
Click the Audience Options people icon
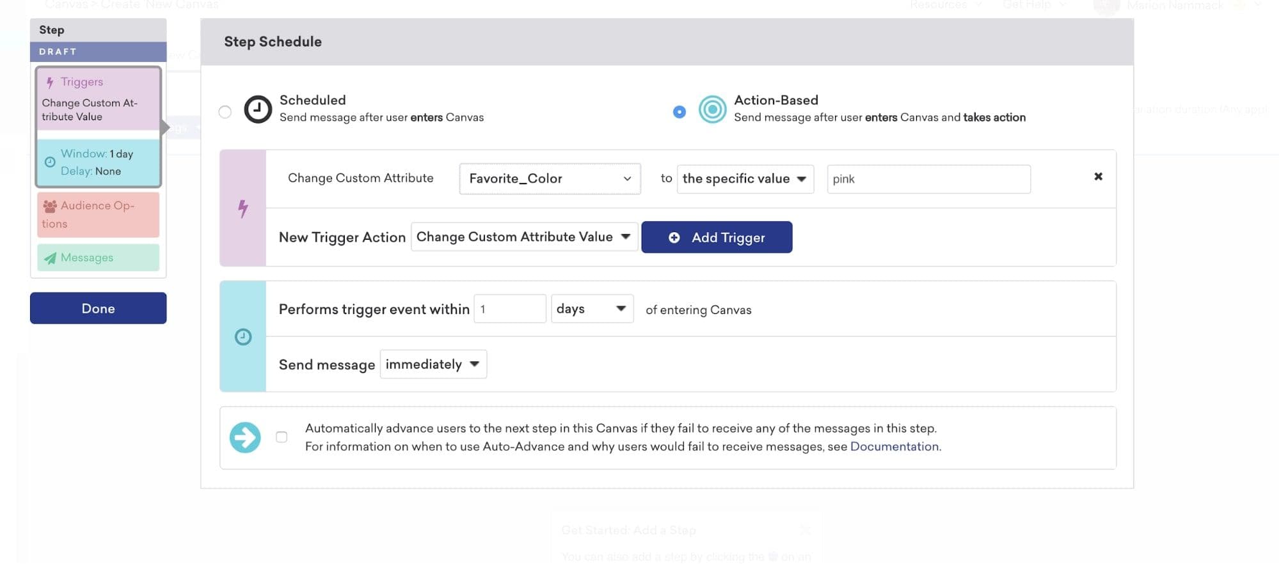click(50, 206)
